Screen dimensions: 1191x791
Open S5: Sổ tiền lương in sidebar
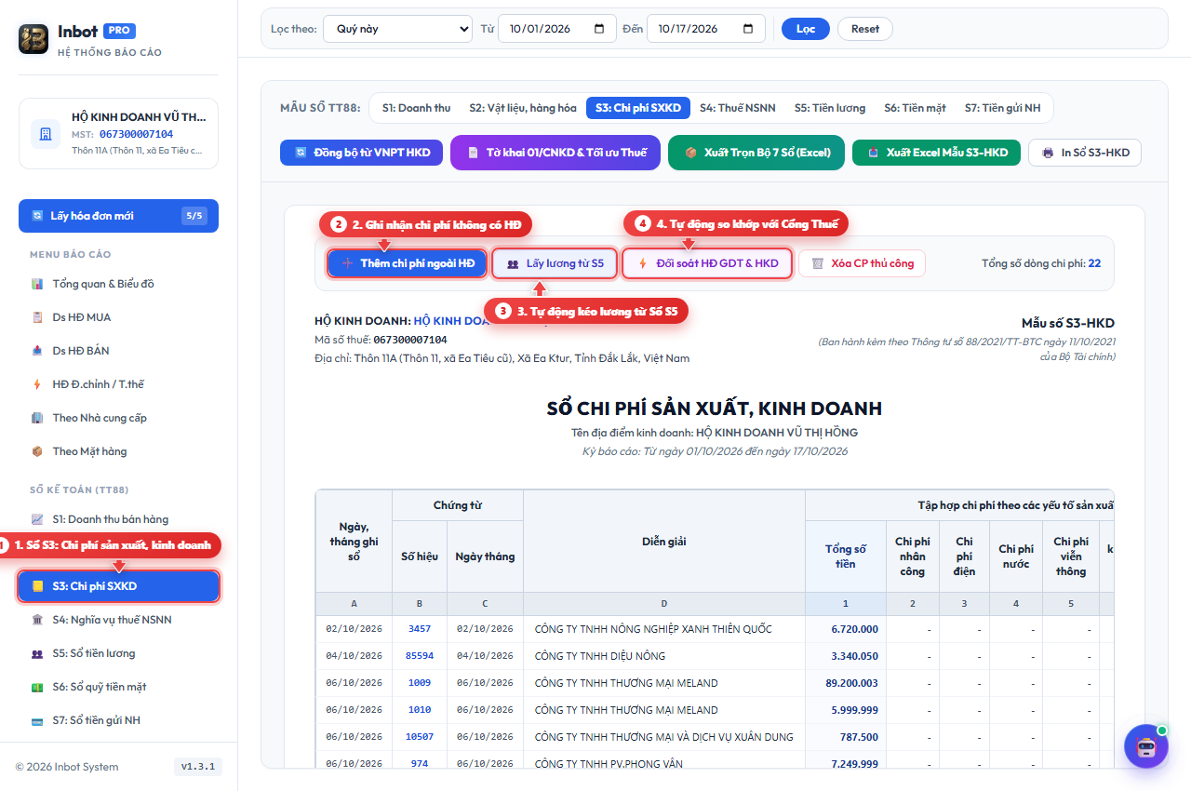[x=118, y=653]
